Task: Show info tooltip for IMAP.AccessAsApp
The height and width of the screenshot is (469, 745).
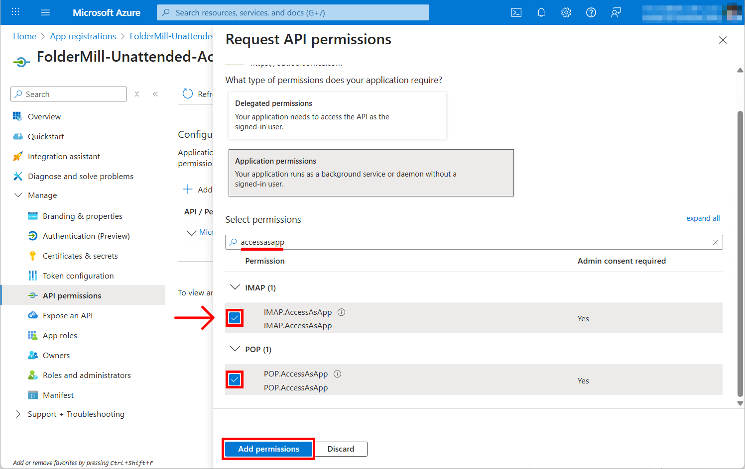Action: coord(342,312)
